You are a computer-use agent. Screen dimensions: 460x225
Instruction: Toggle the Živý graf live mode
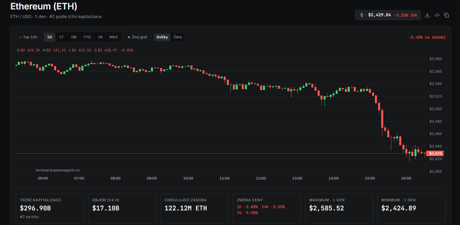(137, 37)
